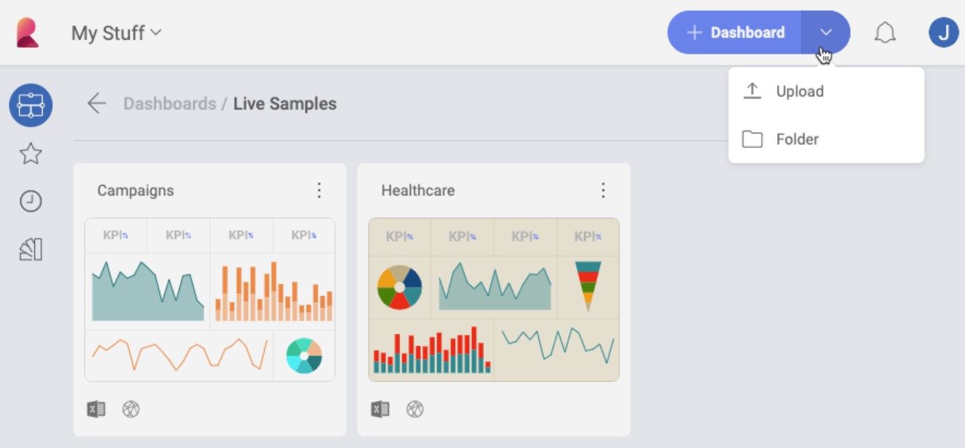Click the Dashboards breadcrumb link

coord(169,104)
